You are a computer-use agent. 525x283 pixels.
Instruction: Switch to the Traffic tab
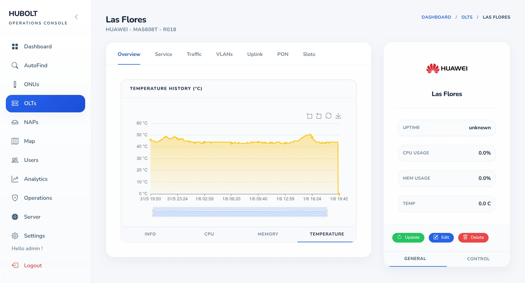coord(194,54)
